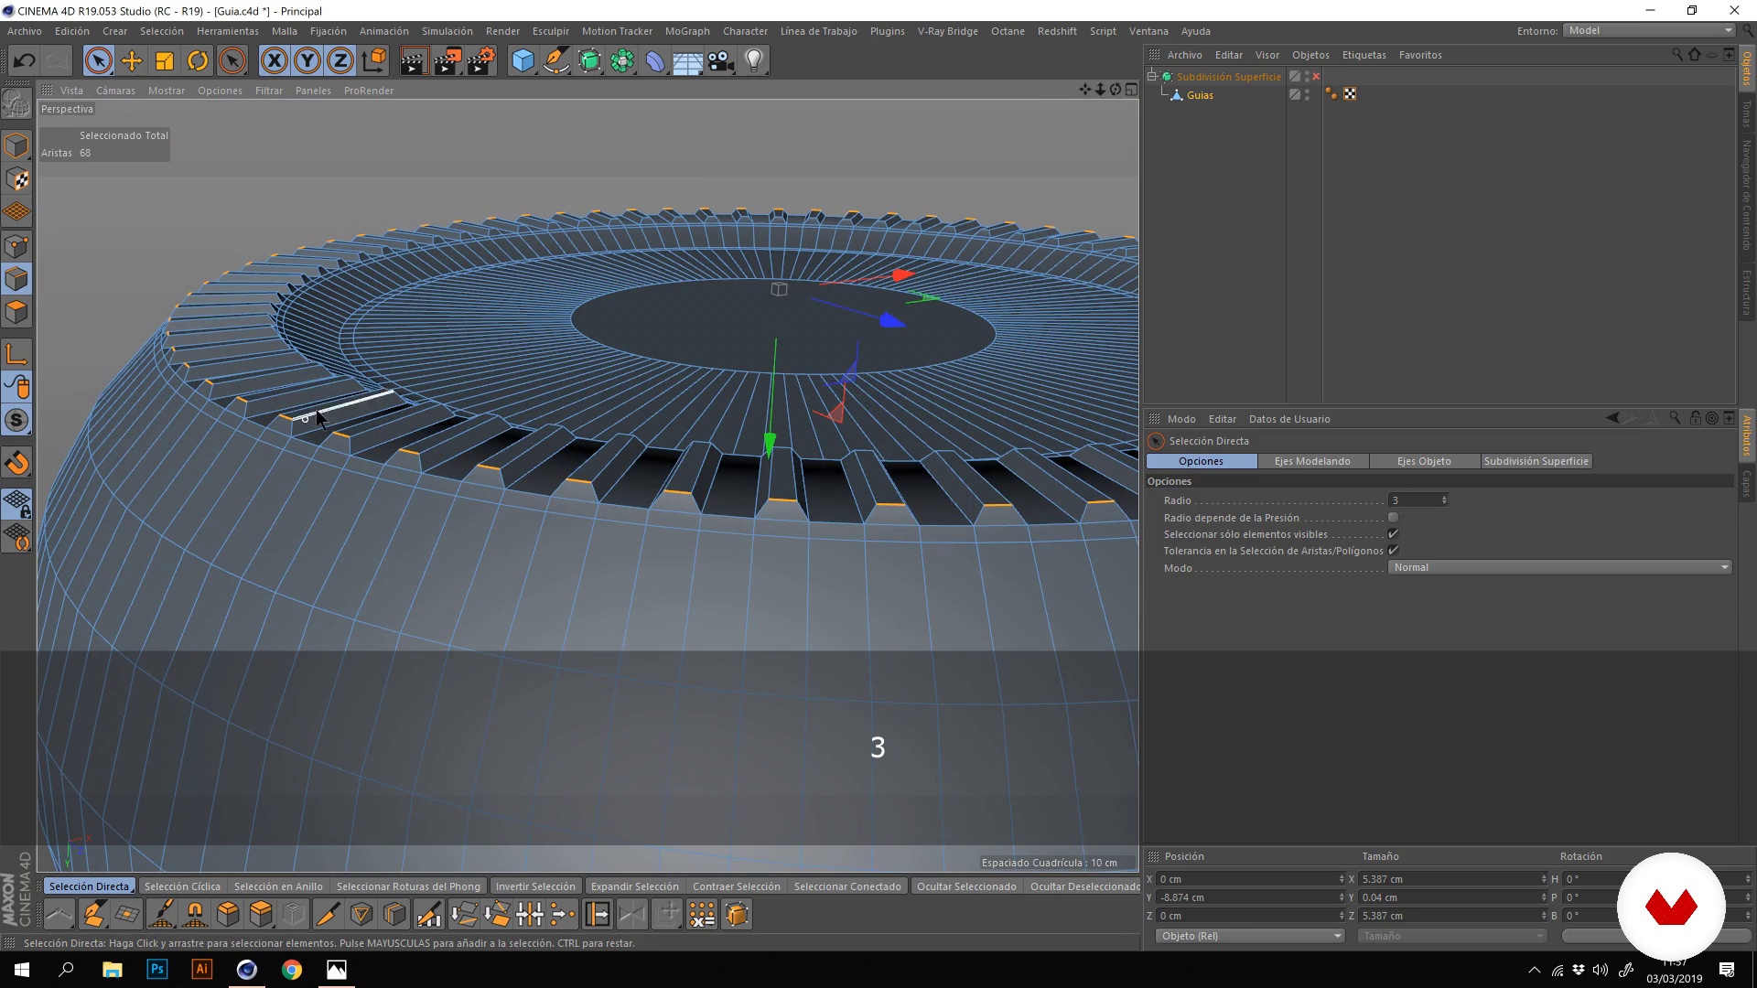This screenshot has width=1757, height=988.
Task: Open Chrome from the Windows taskbar
Action: (292, 970)
